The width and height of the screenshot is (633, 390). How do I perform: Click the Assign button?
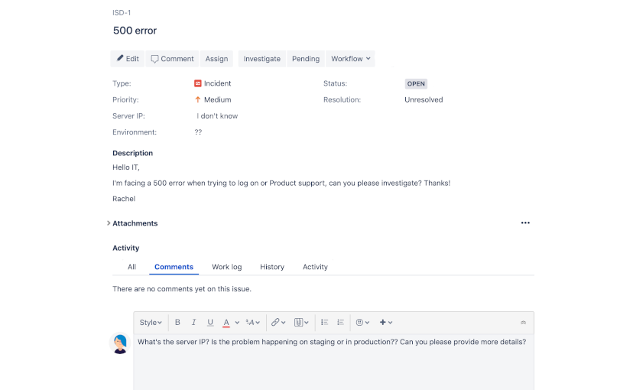(x=216, y=59)
